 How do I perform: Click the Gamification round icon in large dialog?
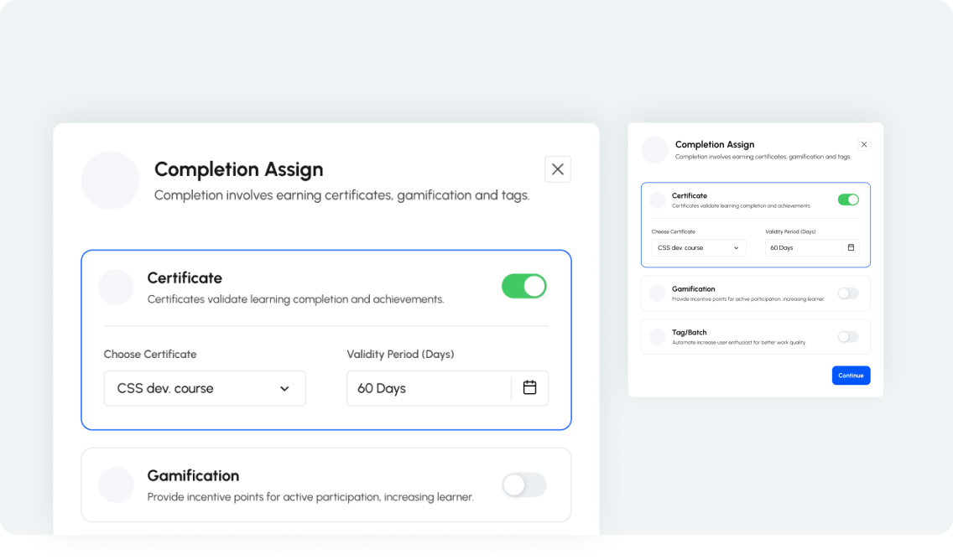tap(116, 485)
